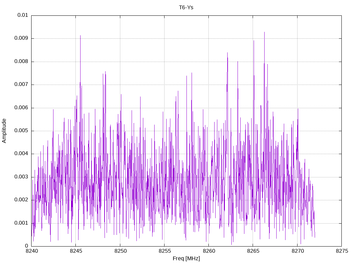Click the y-axis tick label 0.003
351x263 pixels.
[x=21, y=177]
